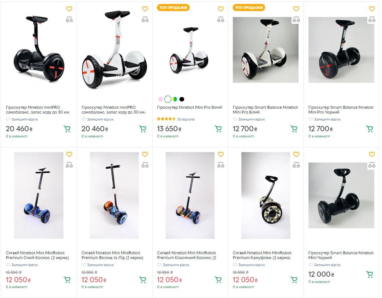Leave a review for MiniRobot Камуфляж
The image size is (382, 298).
[251, 265]
